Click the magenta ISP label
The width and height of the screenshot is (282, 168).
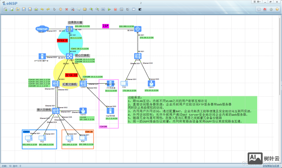pos(106,26)
